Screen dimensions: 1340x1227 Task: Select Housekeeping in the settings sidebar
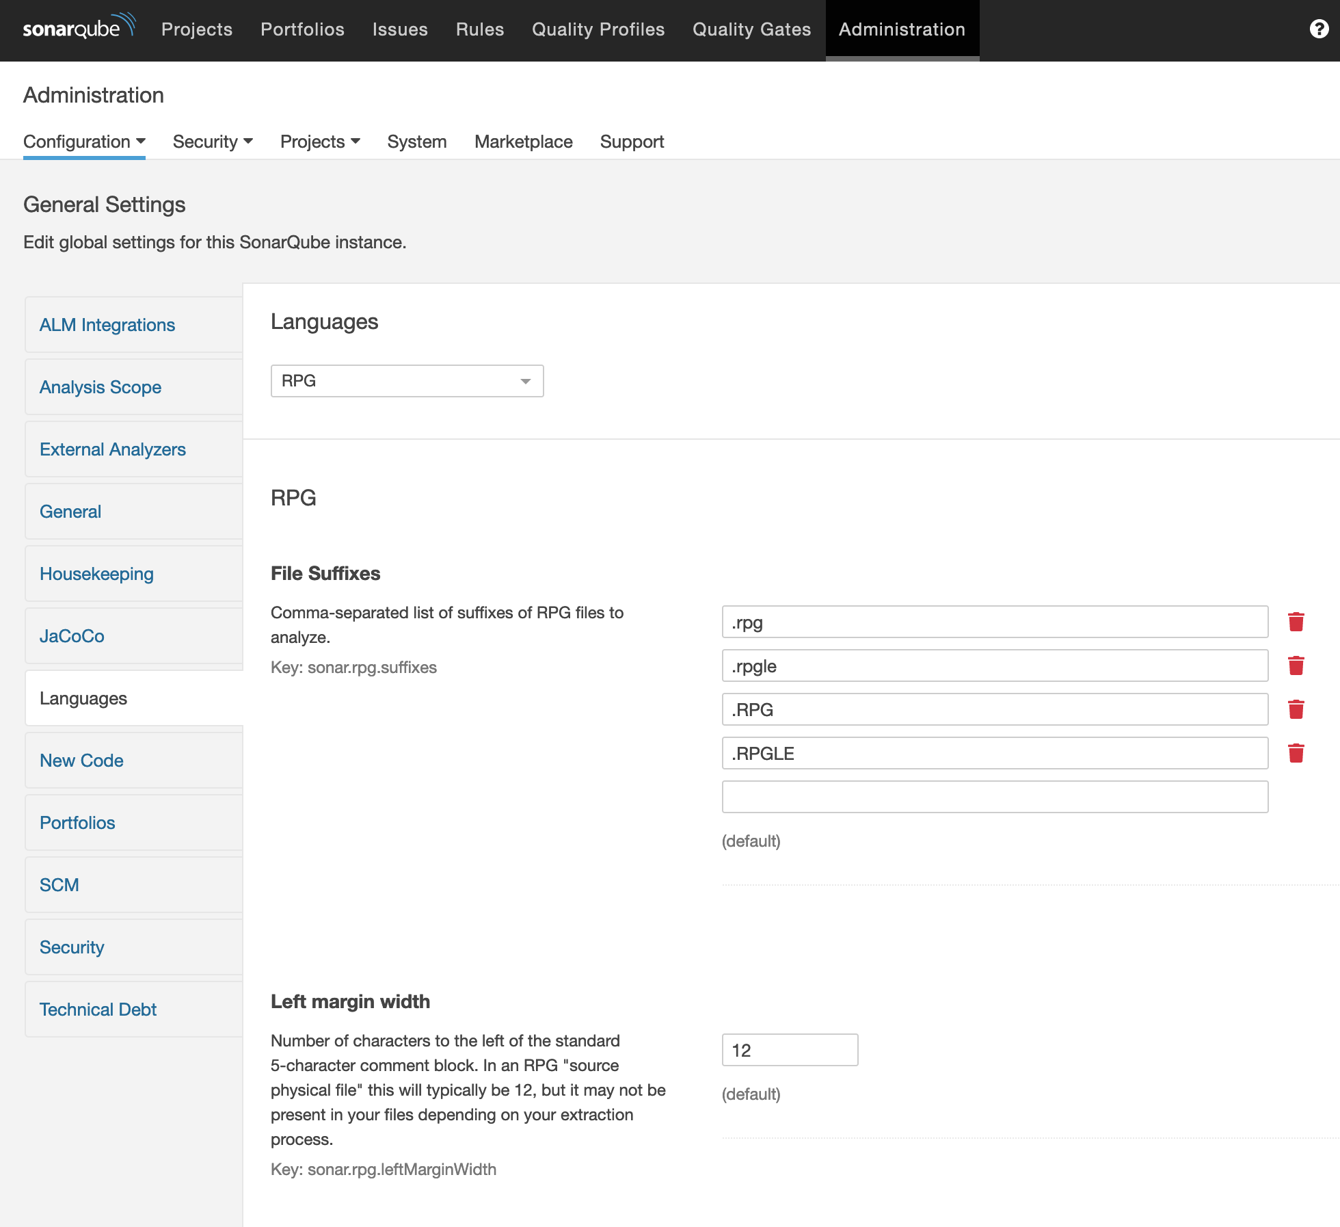tap(96, 574)
